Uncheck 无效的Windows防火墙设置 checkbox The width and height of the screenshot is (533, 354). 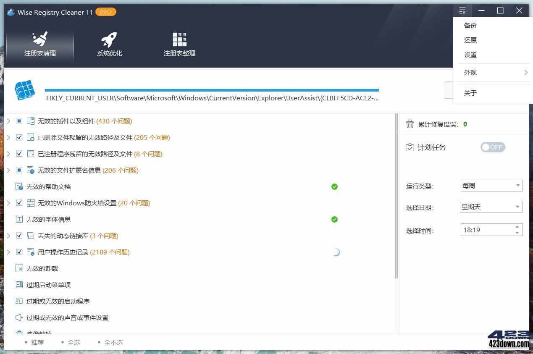point(19,203)
